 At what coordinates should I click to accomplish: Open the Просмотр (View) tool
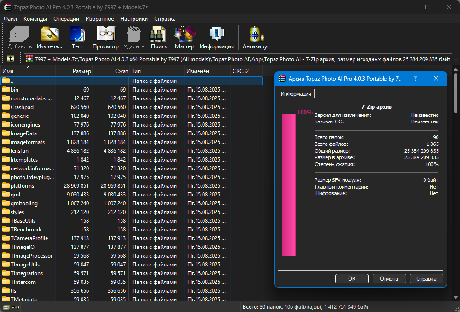click(105, 34)
